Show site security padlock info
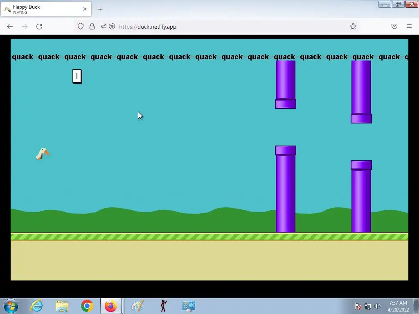Image resolution: width=419 pixels, height=314 pixels. tap(92, 26)
